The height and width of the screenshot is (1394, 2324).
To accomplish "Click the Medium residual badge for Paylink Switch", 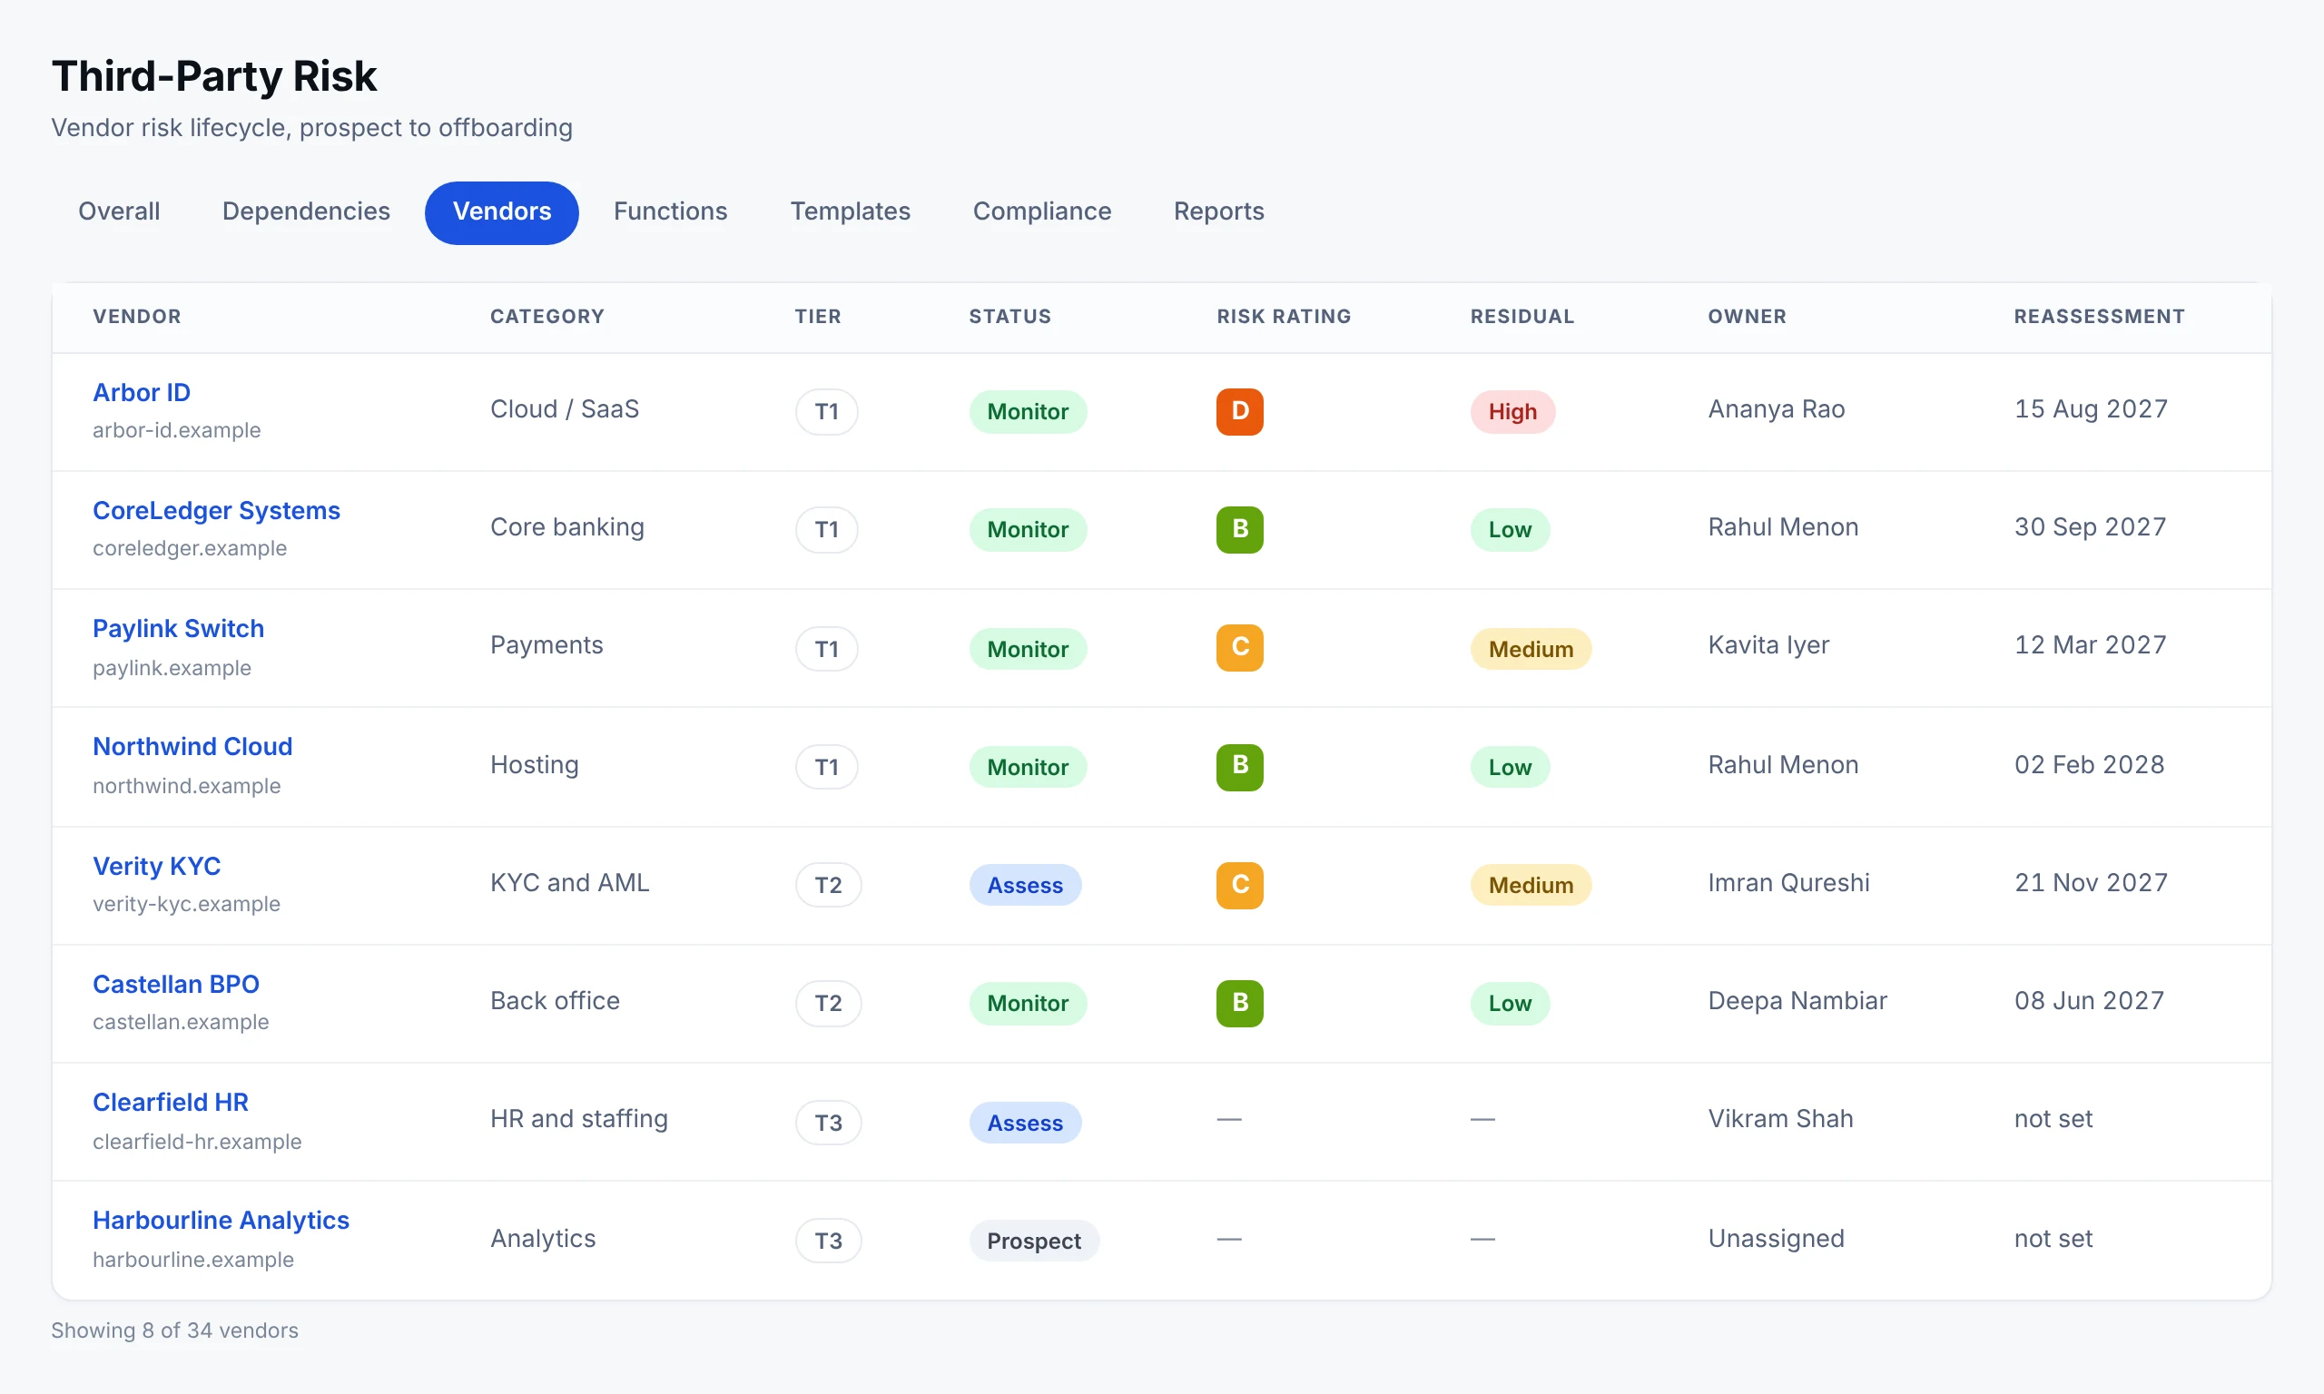I will [1531, 648].
